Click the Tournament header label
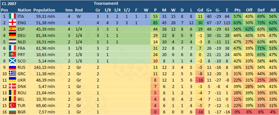Screen dimensions: 279x115 click(106, 4)
